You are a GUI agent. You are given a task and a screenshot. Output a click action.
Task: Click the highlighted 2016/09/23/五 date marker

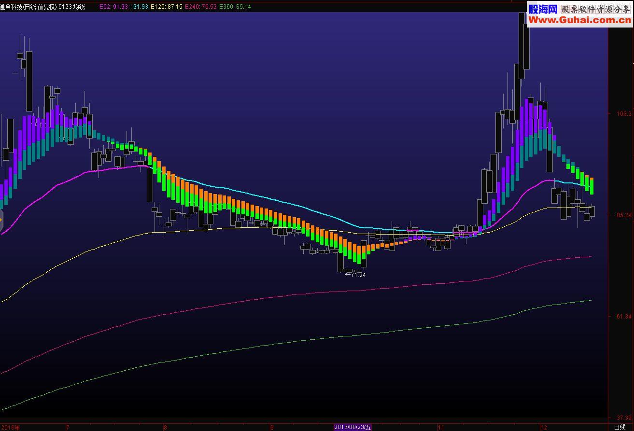[353, 427]
